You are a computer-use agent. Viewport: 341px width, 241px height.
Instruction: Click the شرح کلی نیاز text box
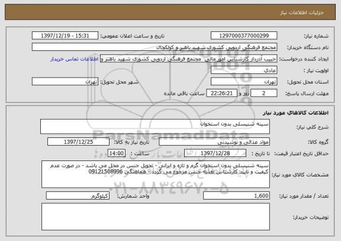pyautogui.click(x=155, y=126)
